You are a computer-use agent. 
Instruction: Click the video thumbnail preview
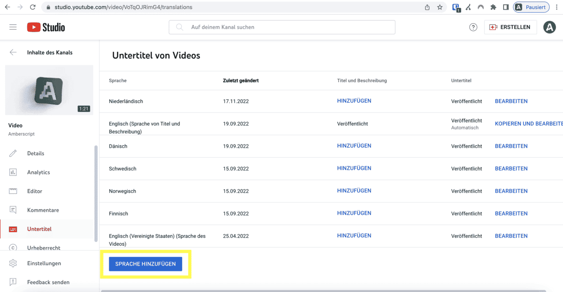[x=49, y=90]
